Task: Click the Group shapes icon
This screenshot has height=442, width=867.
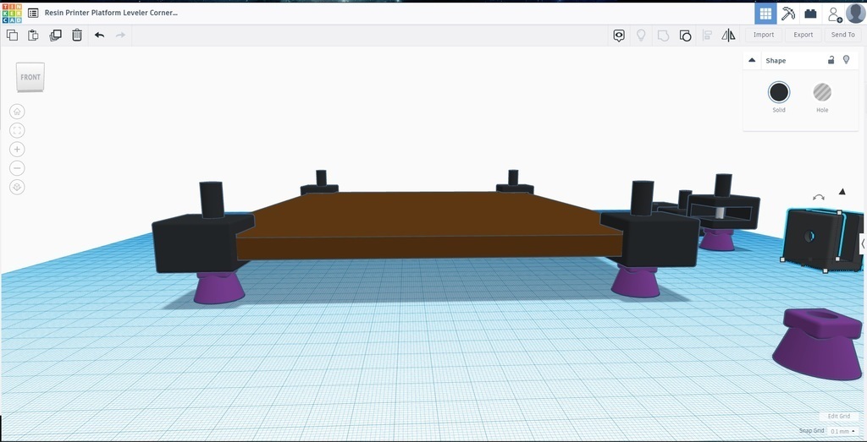Action: pyautogui.click(x=663, y=35)
